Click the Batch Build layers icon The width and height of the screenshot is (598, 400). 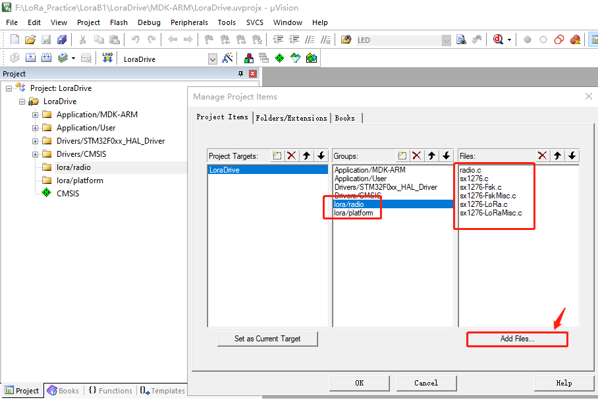pyautogui.click(x=63, y=58)
